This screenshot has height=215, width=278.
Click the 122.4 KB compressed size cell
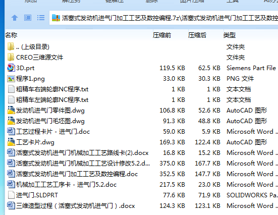click(207, 142)
